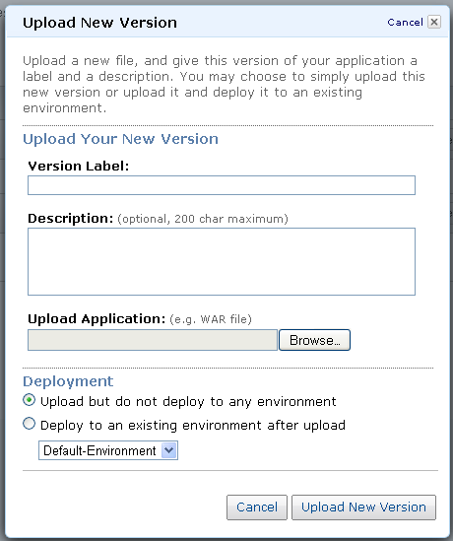Select the 'Deploy to an existing environment' radio button
453x541 pixels.
point(29,424)
